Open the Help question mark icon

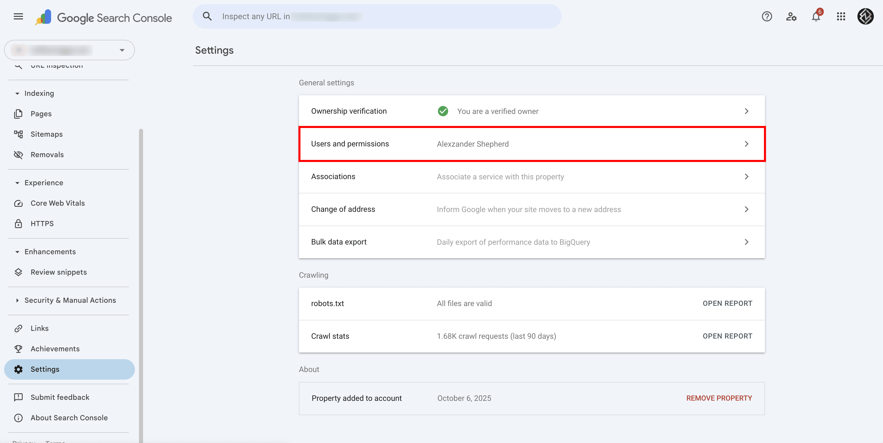[x=767, y=16]
